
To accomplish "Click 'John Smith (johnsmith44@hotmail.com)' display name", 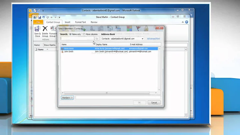I will (111, 51).
